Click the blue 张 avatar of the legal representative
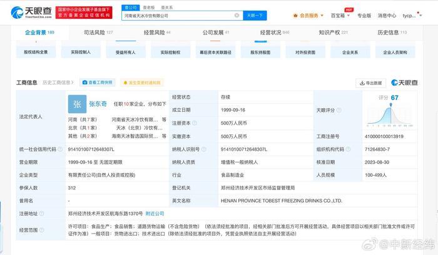The image size is (438, 255). click(77, 104)
